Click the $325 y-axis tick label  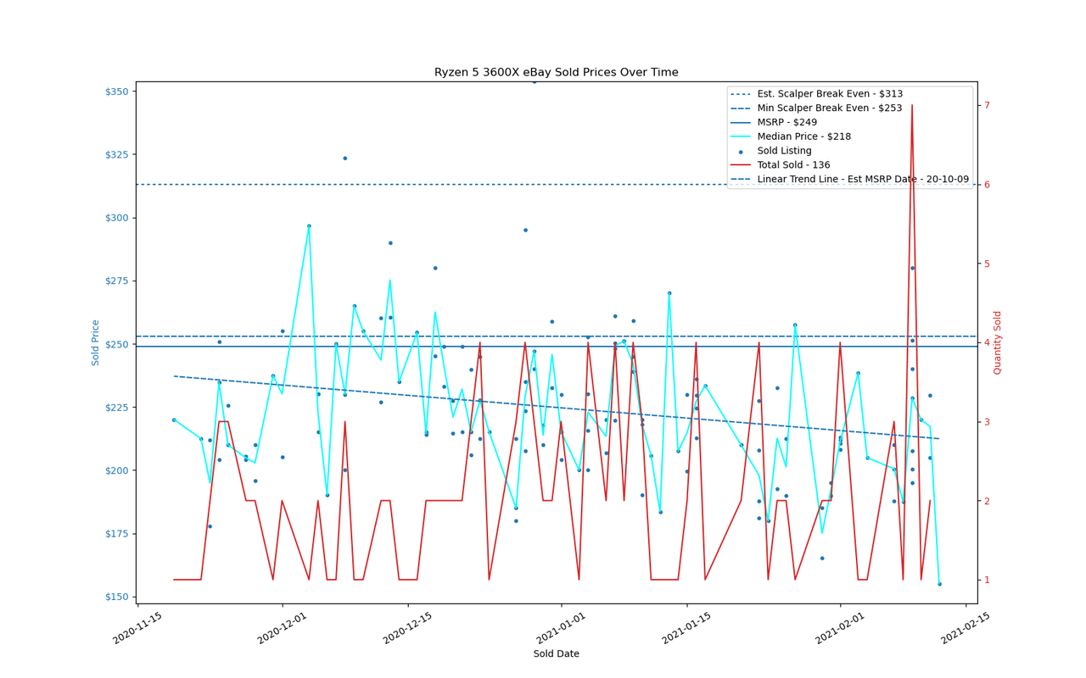(115, 154)
